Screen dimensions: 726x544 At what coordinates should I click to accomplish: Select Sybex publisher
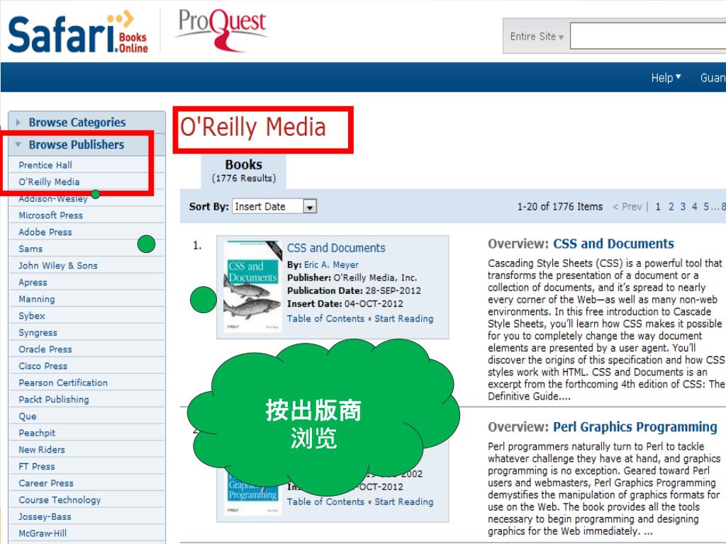pyautogui.click(x=31, y=316)
